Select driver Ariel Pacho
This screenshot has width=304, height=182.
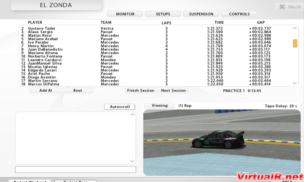tap(39, 74)
